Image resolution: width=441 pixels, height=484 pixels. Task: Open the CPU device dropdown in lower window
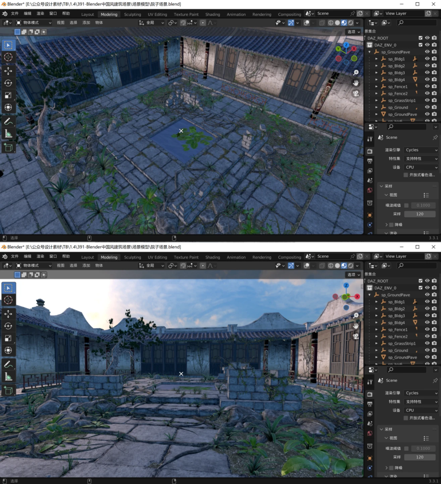click(421, 410)
